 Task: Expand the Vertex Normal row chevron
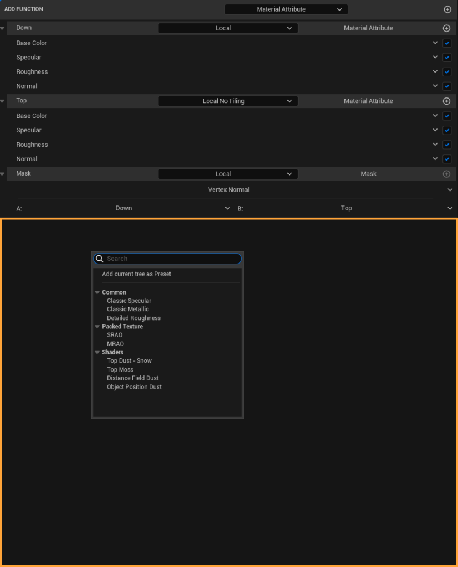coord(450,189)
